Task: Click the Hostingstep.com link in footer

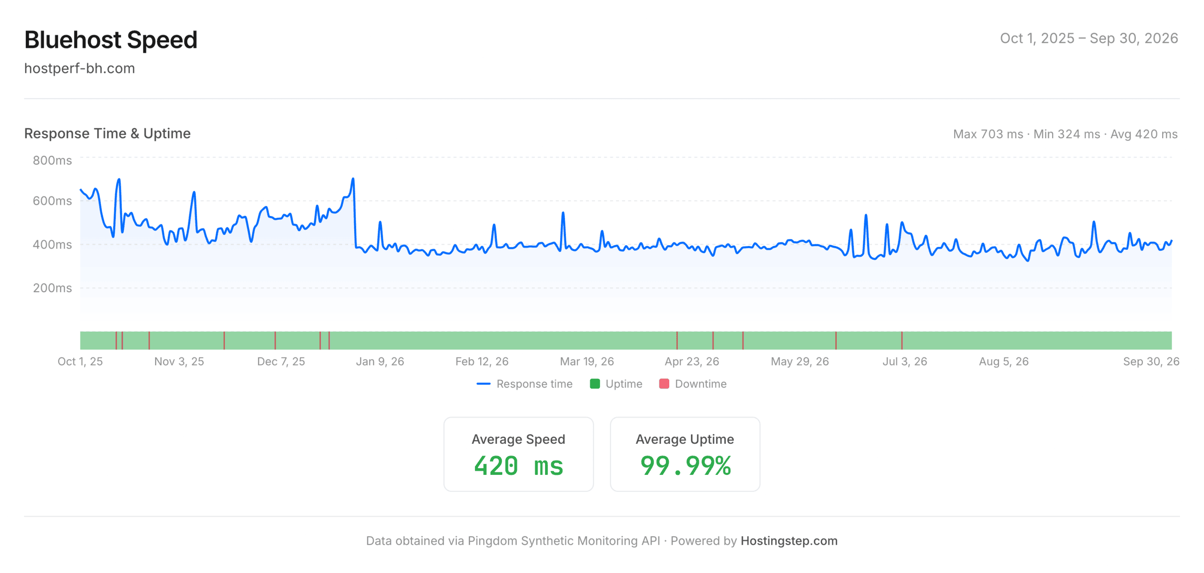Action: tap(789, 541)
